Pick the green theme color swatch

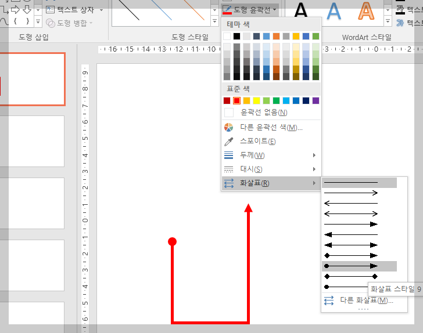[x=316, y=36]
